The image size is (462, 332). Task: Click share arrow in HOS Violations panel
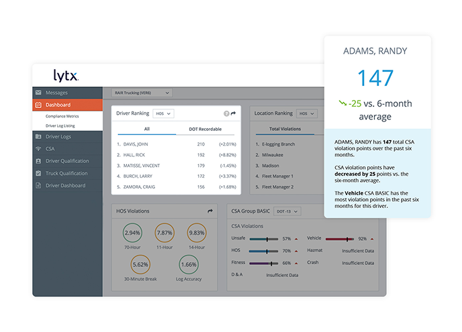click(x=210, y=211)
